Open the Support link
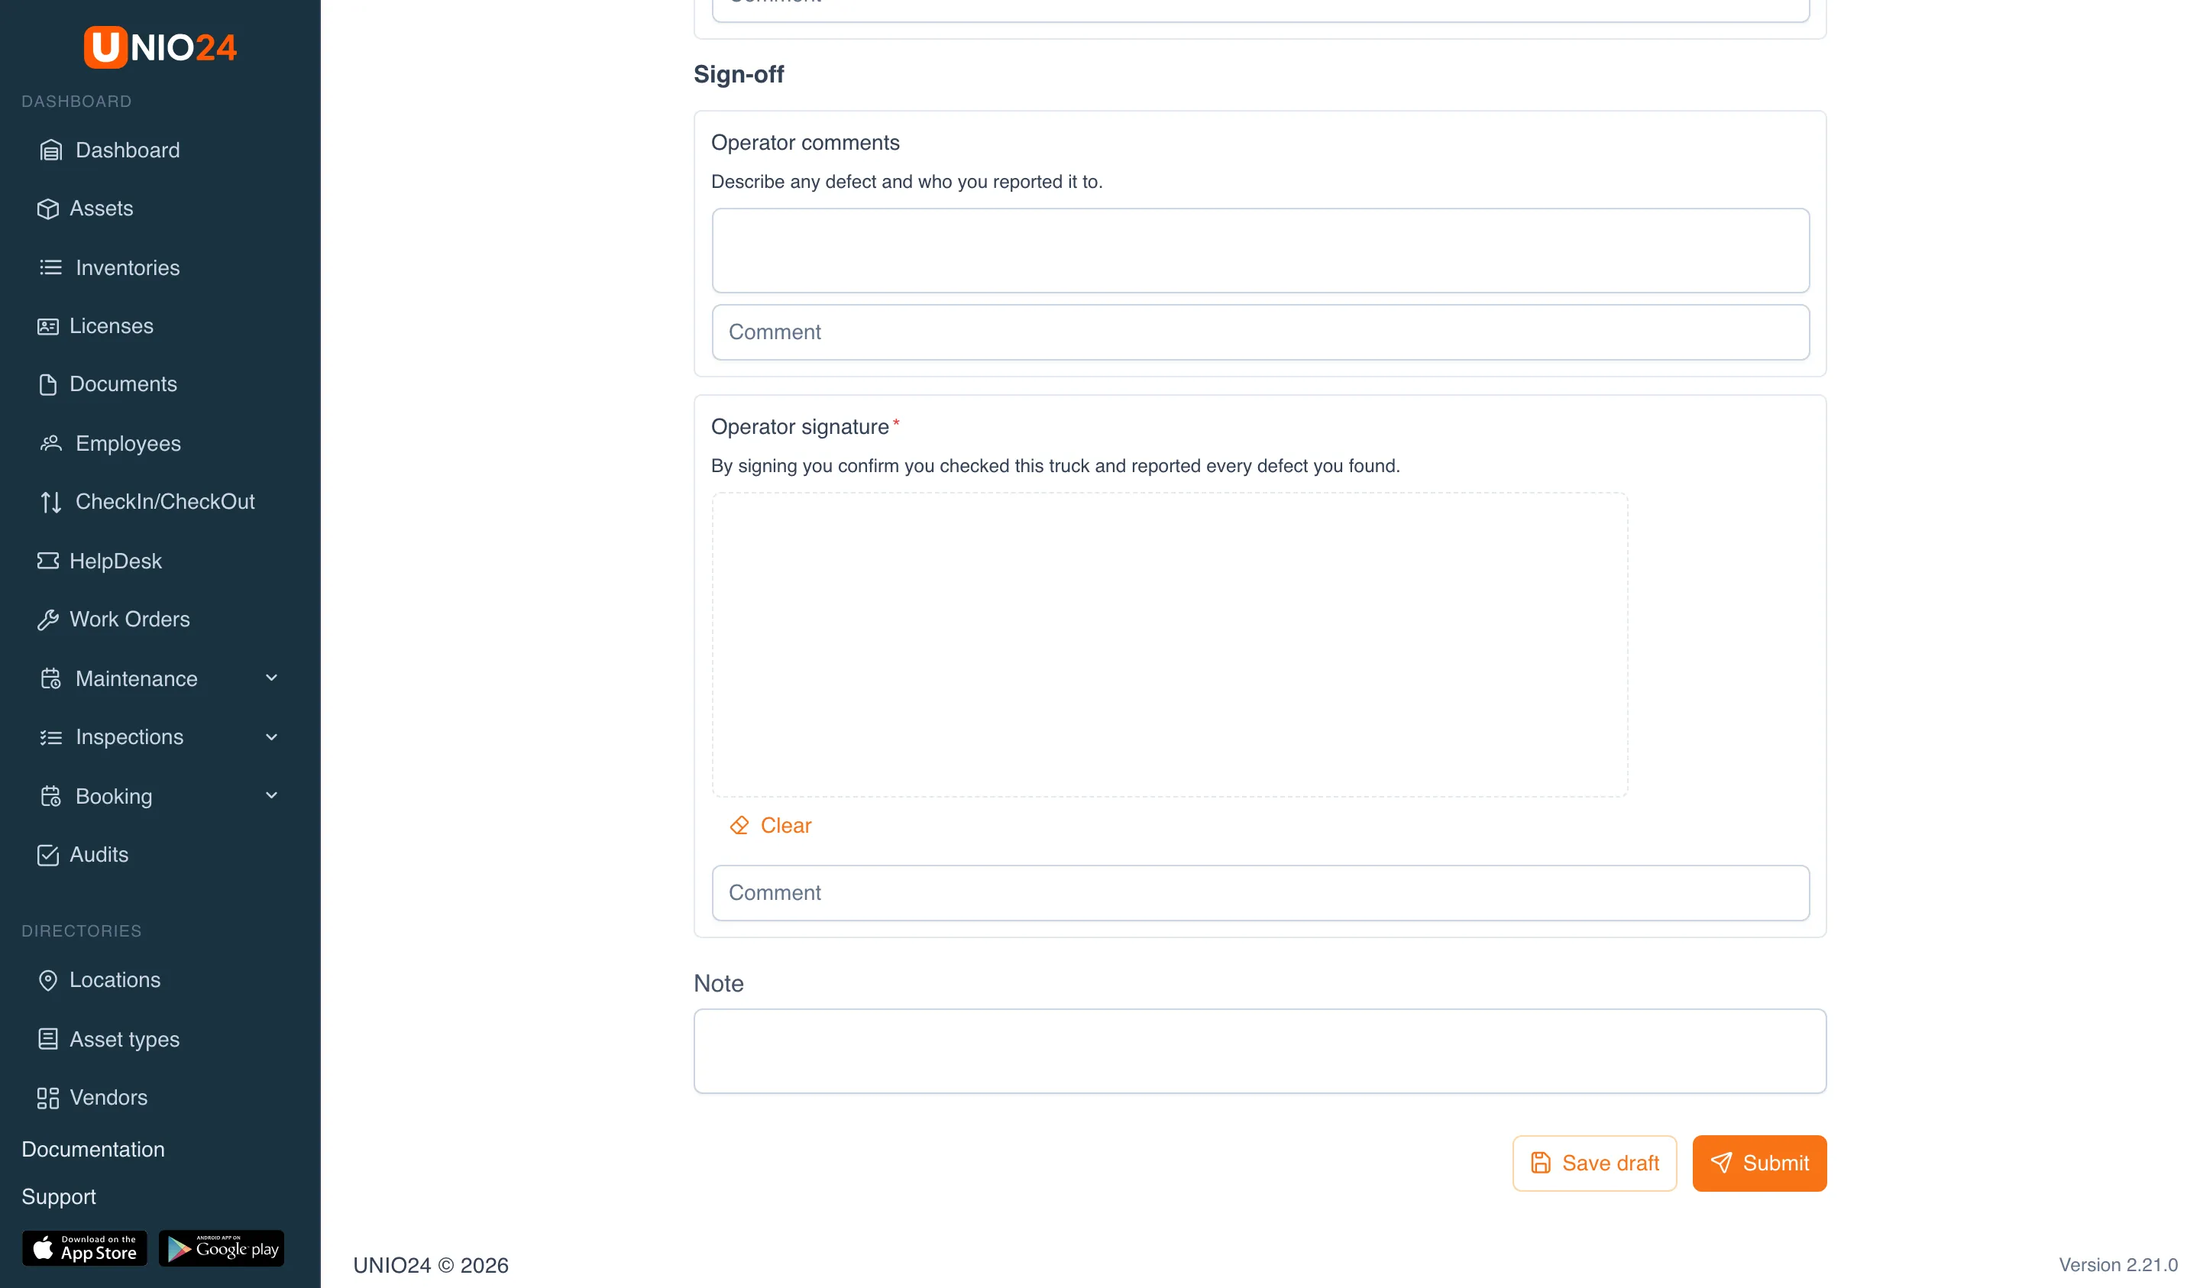 pyautogui.click(x=59, y=1197)
